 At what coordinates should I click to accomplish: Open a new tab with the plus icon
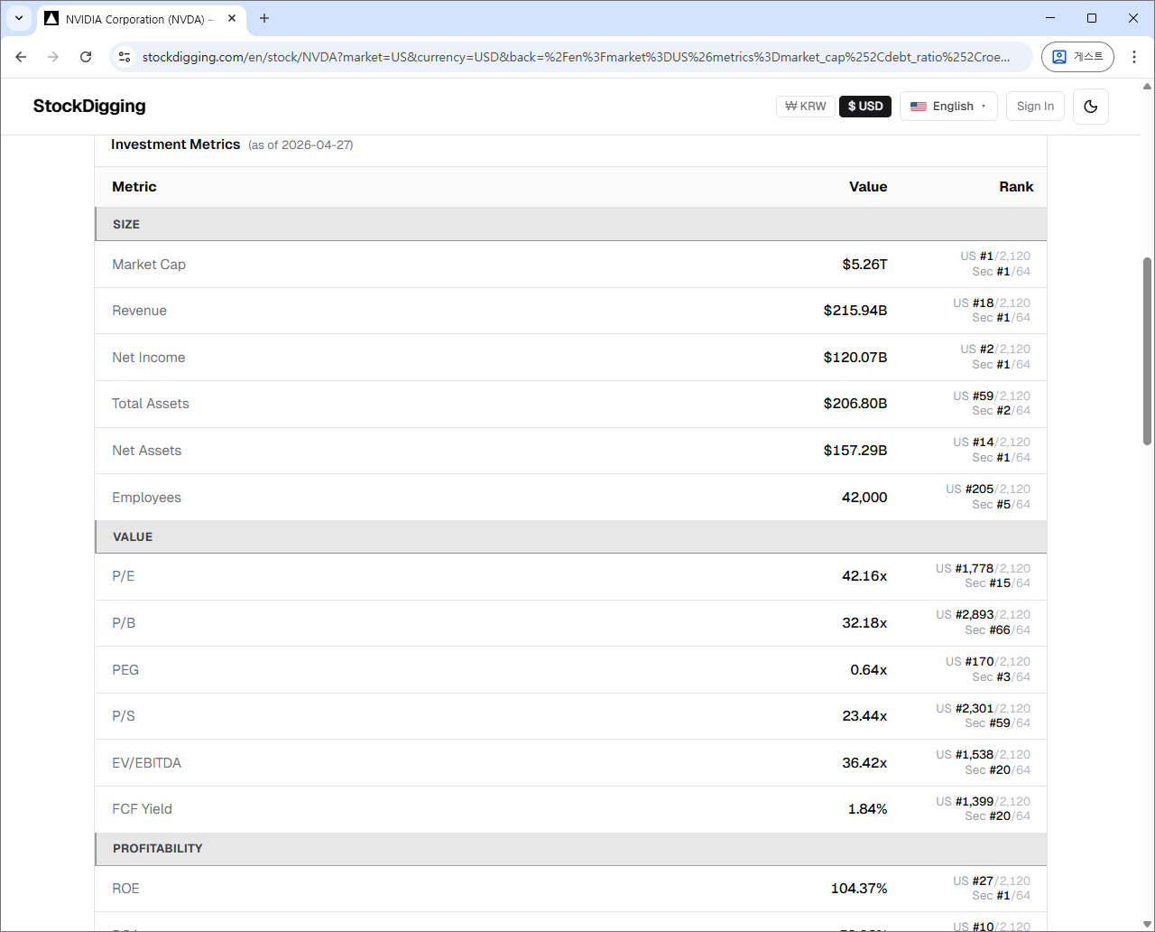coord(264,18)
